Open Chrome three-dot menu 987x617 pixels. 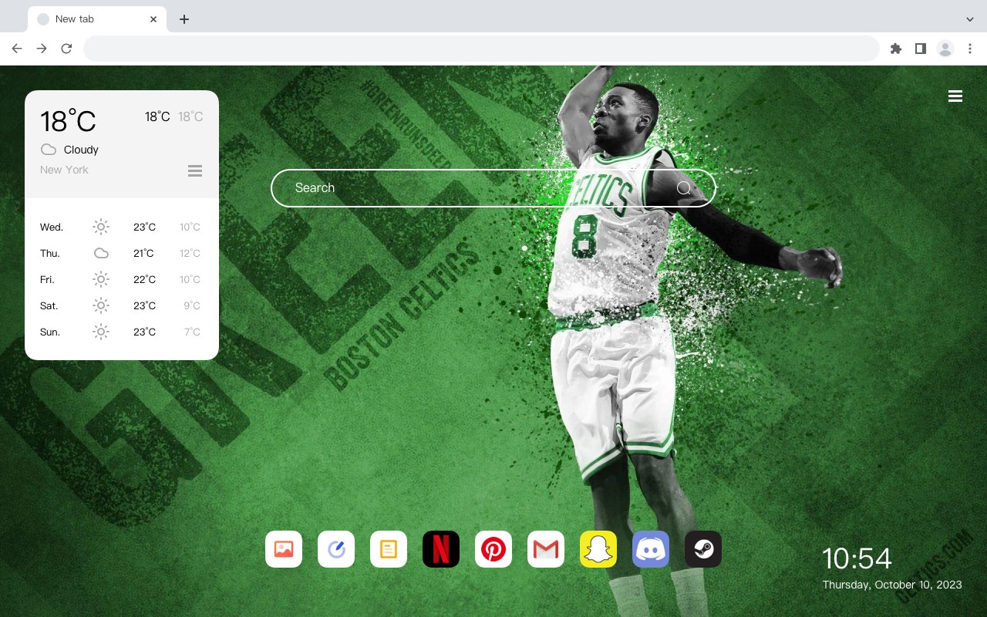point(970,49)
